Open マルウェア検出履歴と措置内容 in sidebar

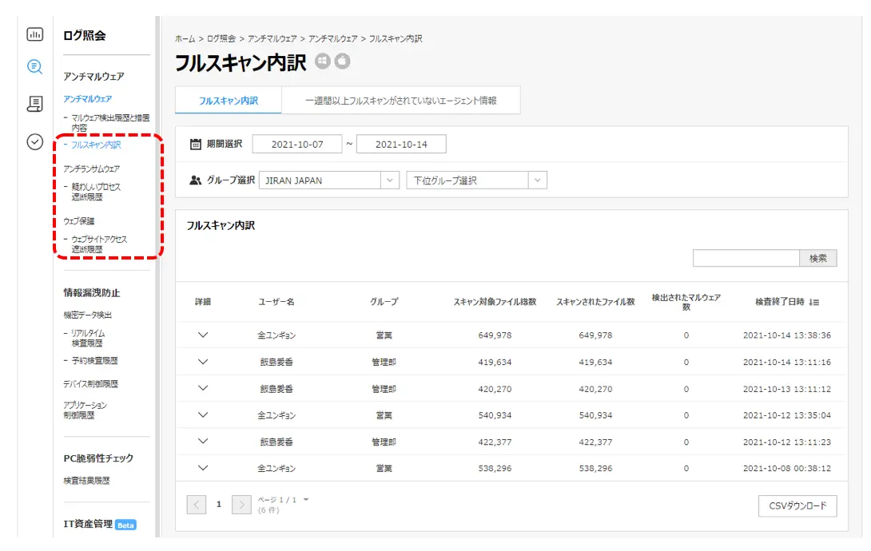(109, 122)
